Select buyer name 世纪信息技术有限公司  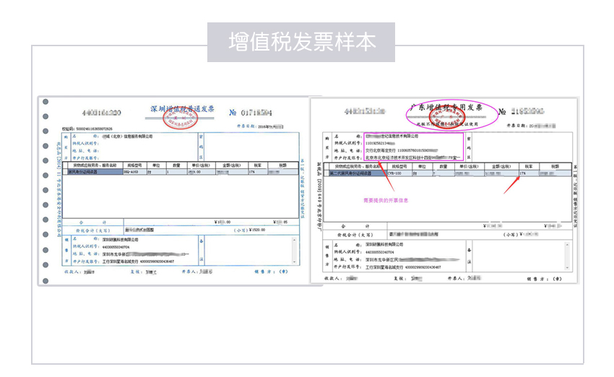click(x=392, y=136)
